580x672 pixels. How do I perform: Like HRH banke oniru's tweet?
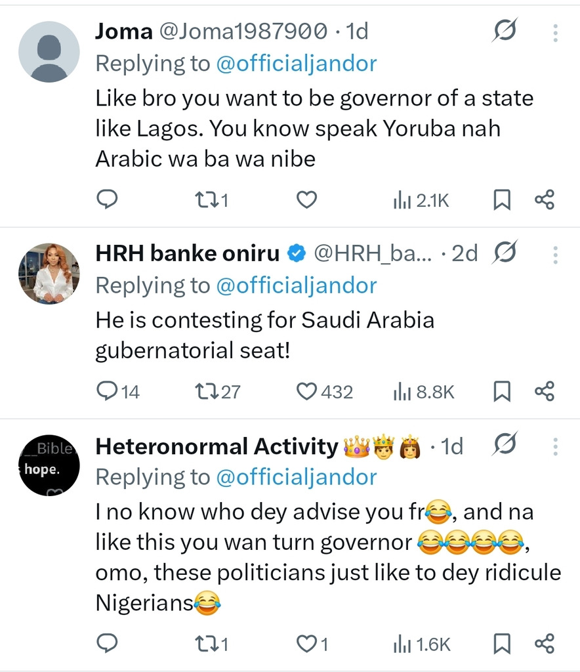pyautogui.click(x=306, y=392)
